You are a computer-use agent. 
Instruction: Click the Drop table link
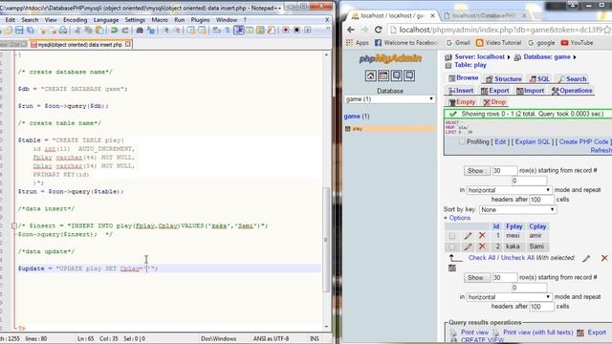[494, 102]
